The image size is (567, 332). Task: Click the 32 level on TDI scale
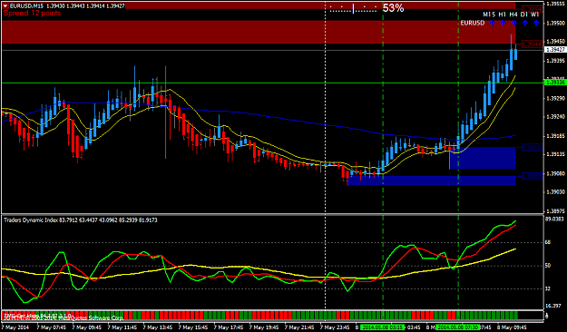pos(547,288)
